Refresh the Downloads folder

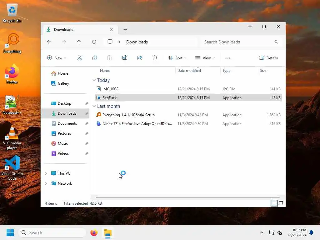coord(94,42)
